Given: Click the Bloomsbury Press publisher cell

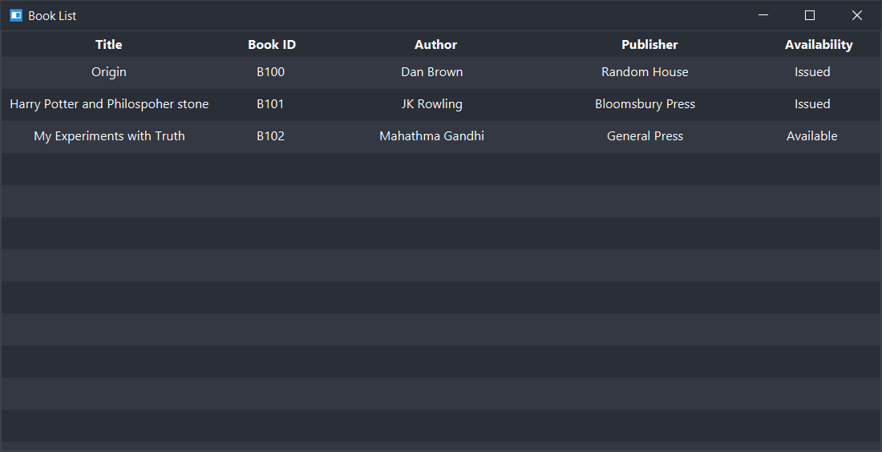Looking at the screenshot, I should (x=645, y=104).
